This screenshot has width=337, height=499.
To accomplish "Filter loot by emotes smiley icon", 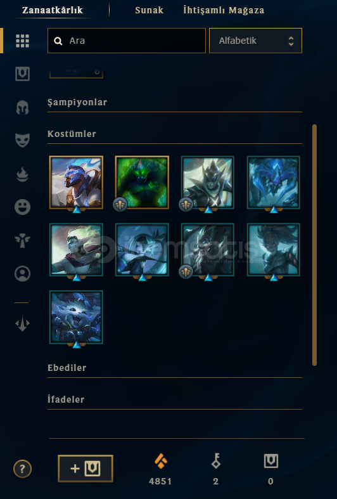I will click(22, 207).
